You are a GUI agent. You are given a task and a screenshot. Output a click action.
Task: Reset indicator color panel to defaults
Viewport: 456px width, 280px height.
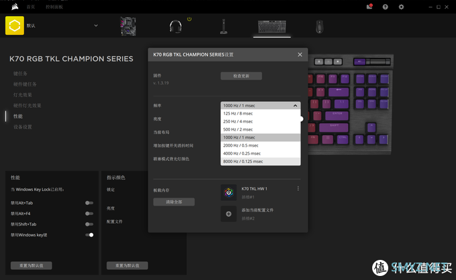coord(127,265)
